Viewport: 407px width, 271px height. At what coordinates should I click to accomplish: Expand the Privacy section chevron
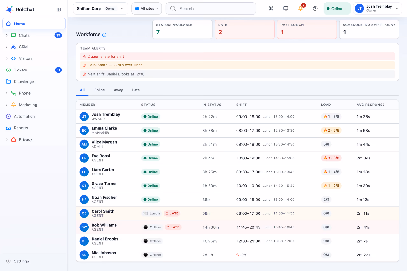7,139
